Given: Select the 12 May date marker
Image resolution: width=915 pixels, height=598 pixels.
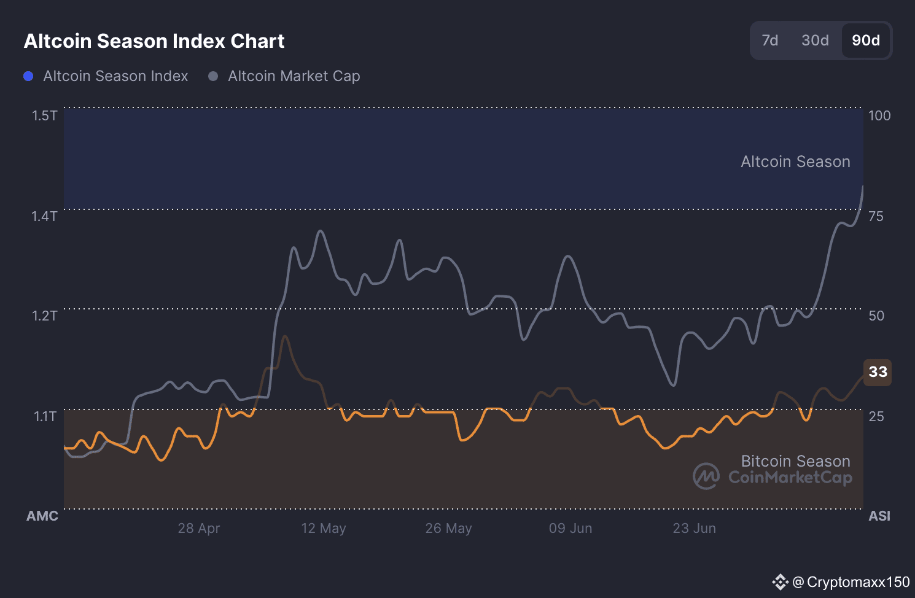Looking at the screenshot, I should tap(324, 528).
